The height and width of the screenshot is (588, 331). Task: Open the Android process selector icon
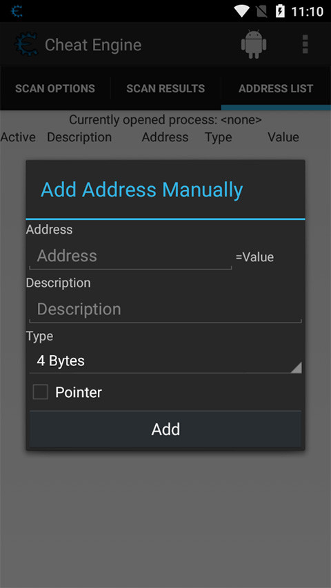click(x=254, y=44)
